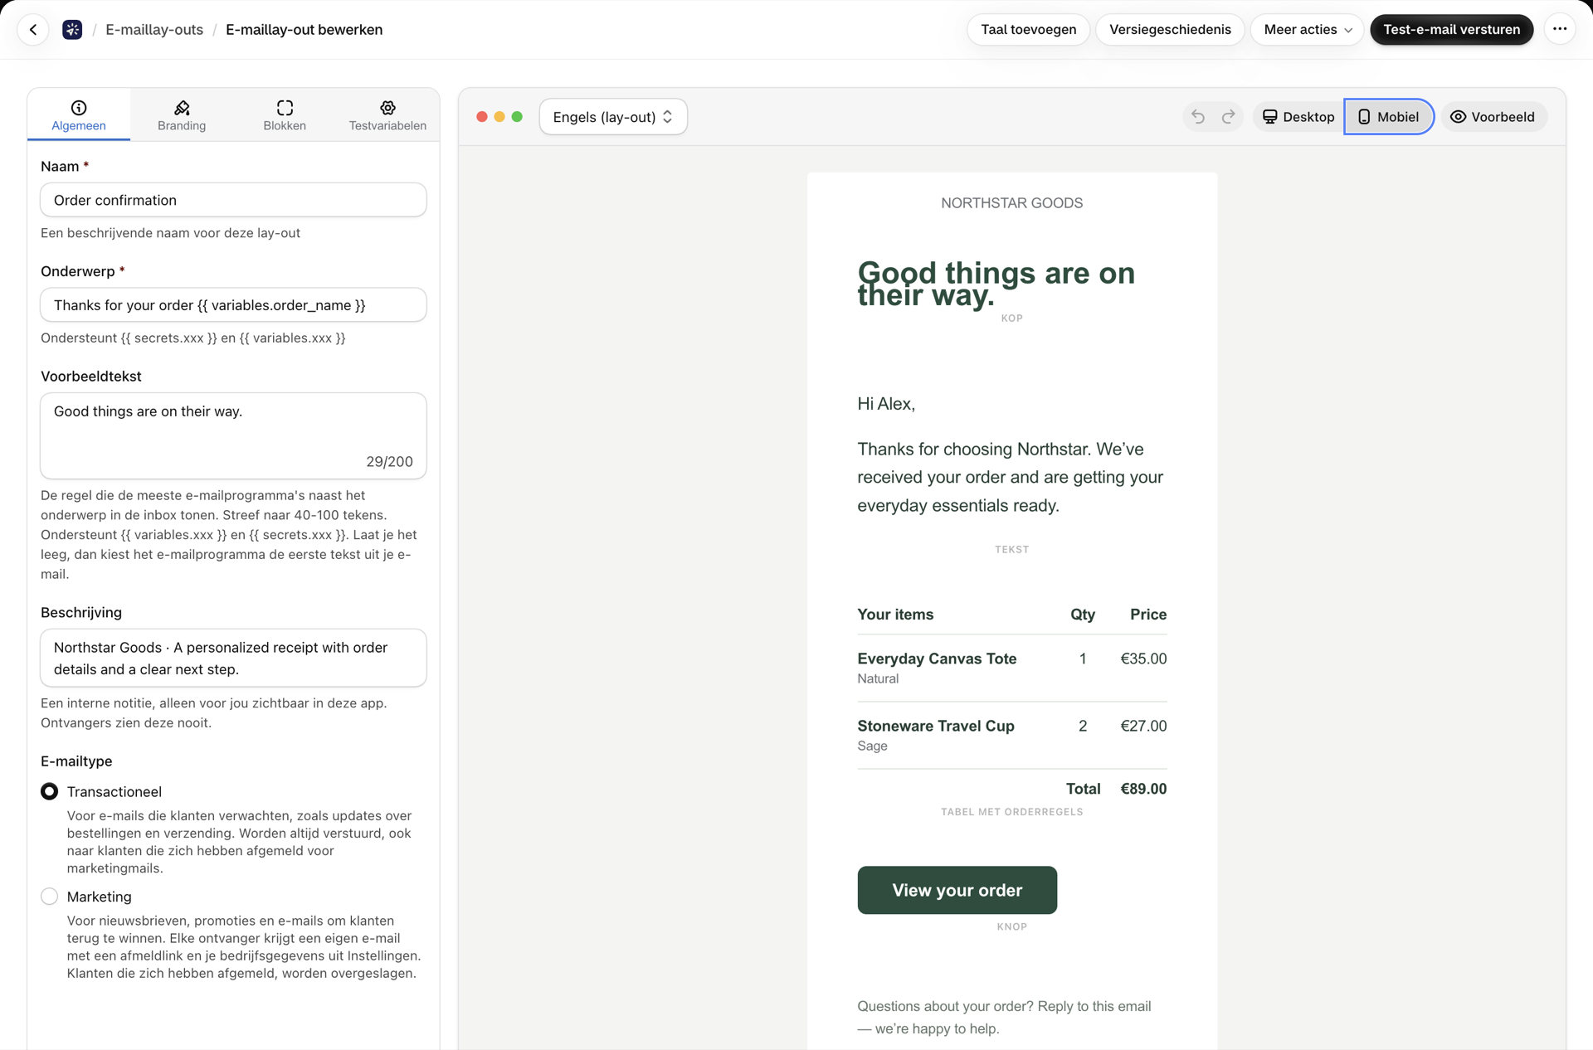Viewport: 1593px width, 1050px height.
Task: Navigate to E-maillay-outs breadcrumb
Action: 154,30
